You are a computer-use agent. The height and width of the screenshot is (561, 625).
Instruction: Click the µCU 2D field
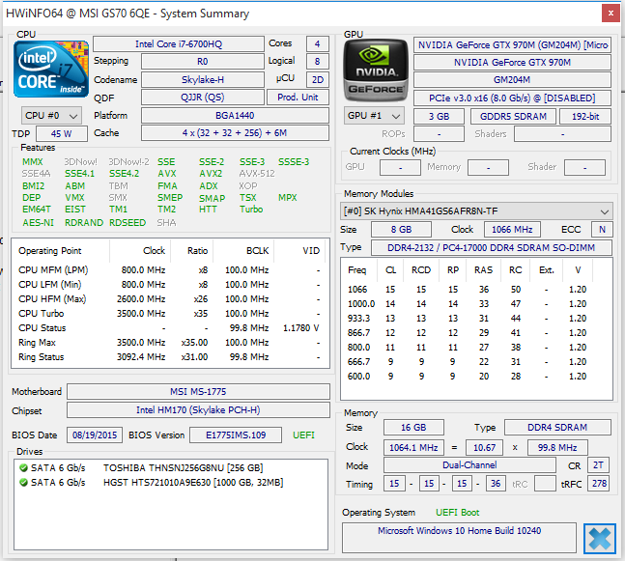(x=317, y=79)
